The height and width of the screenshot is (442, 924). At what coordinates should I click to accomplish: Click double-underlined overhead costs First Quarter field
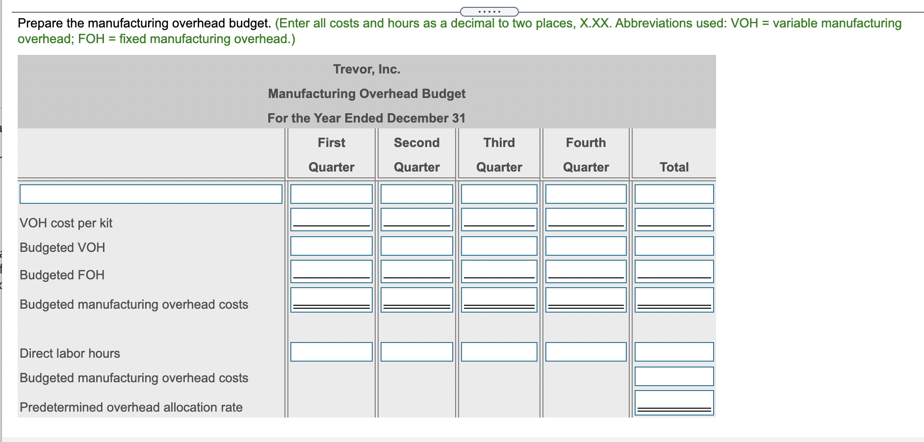point(332,300)
